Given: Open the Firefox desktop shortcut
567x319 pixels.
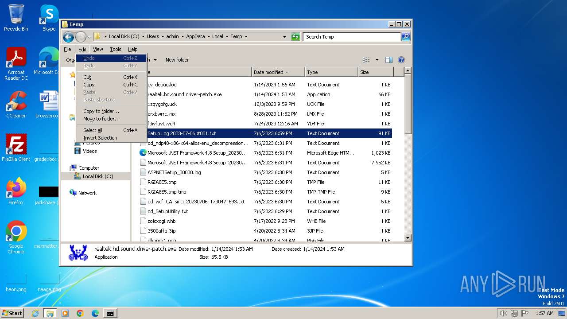Looking at the screenshot, I should (16, 191).
